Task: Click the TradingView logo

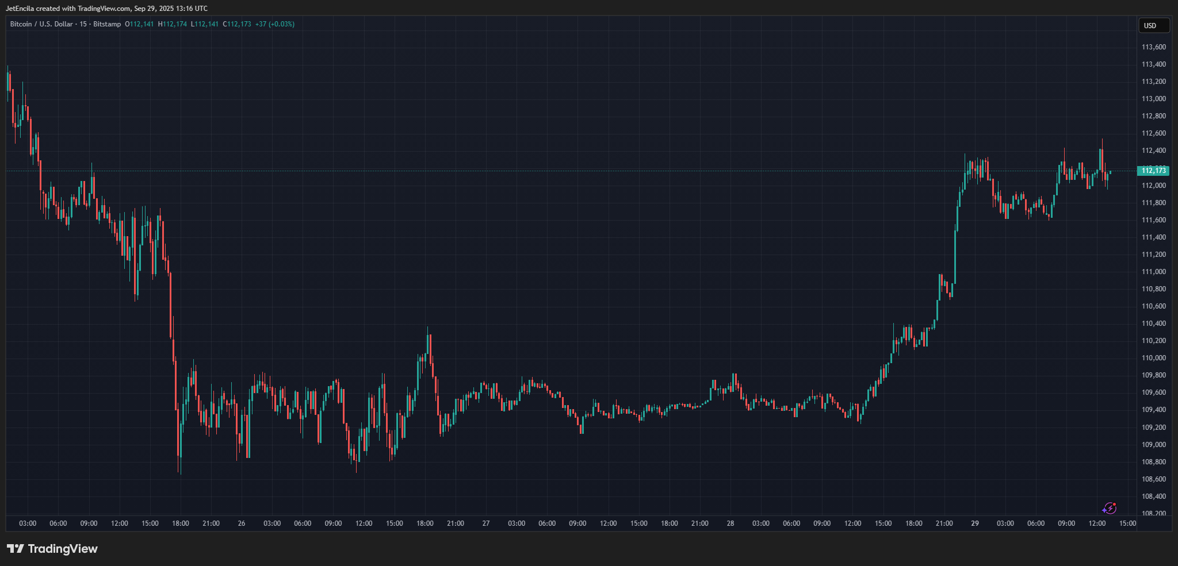Action: point(52,549)
